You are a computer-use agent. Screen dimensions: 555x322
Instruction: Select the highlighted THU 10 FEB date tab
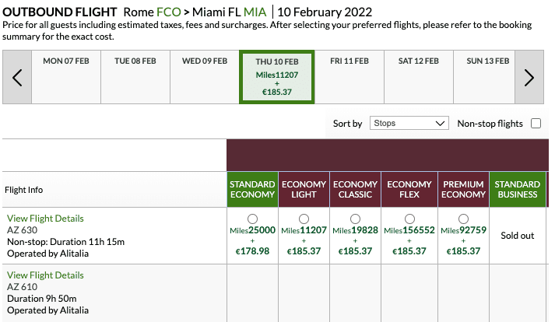277,77
